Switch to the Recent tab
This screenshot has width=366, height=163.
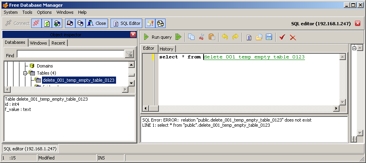(x=58, y=43)
